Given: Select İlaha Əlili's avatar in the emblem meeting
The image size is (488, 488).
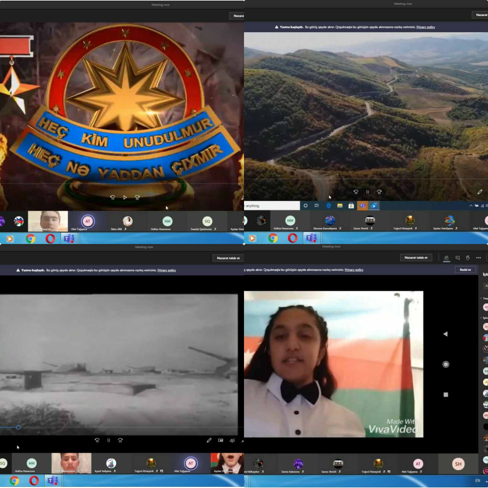Looking at the screenshot, I should tap(127, 221).
